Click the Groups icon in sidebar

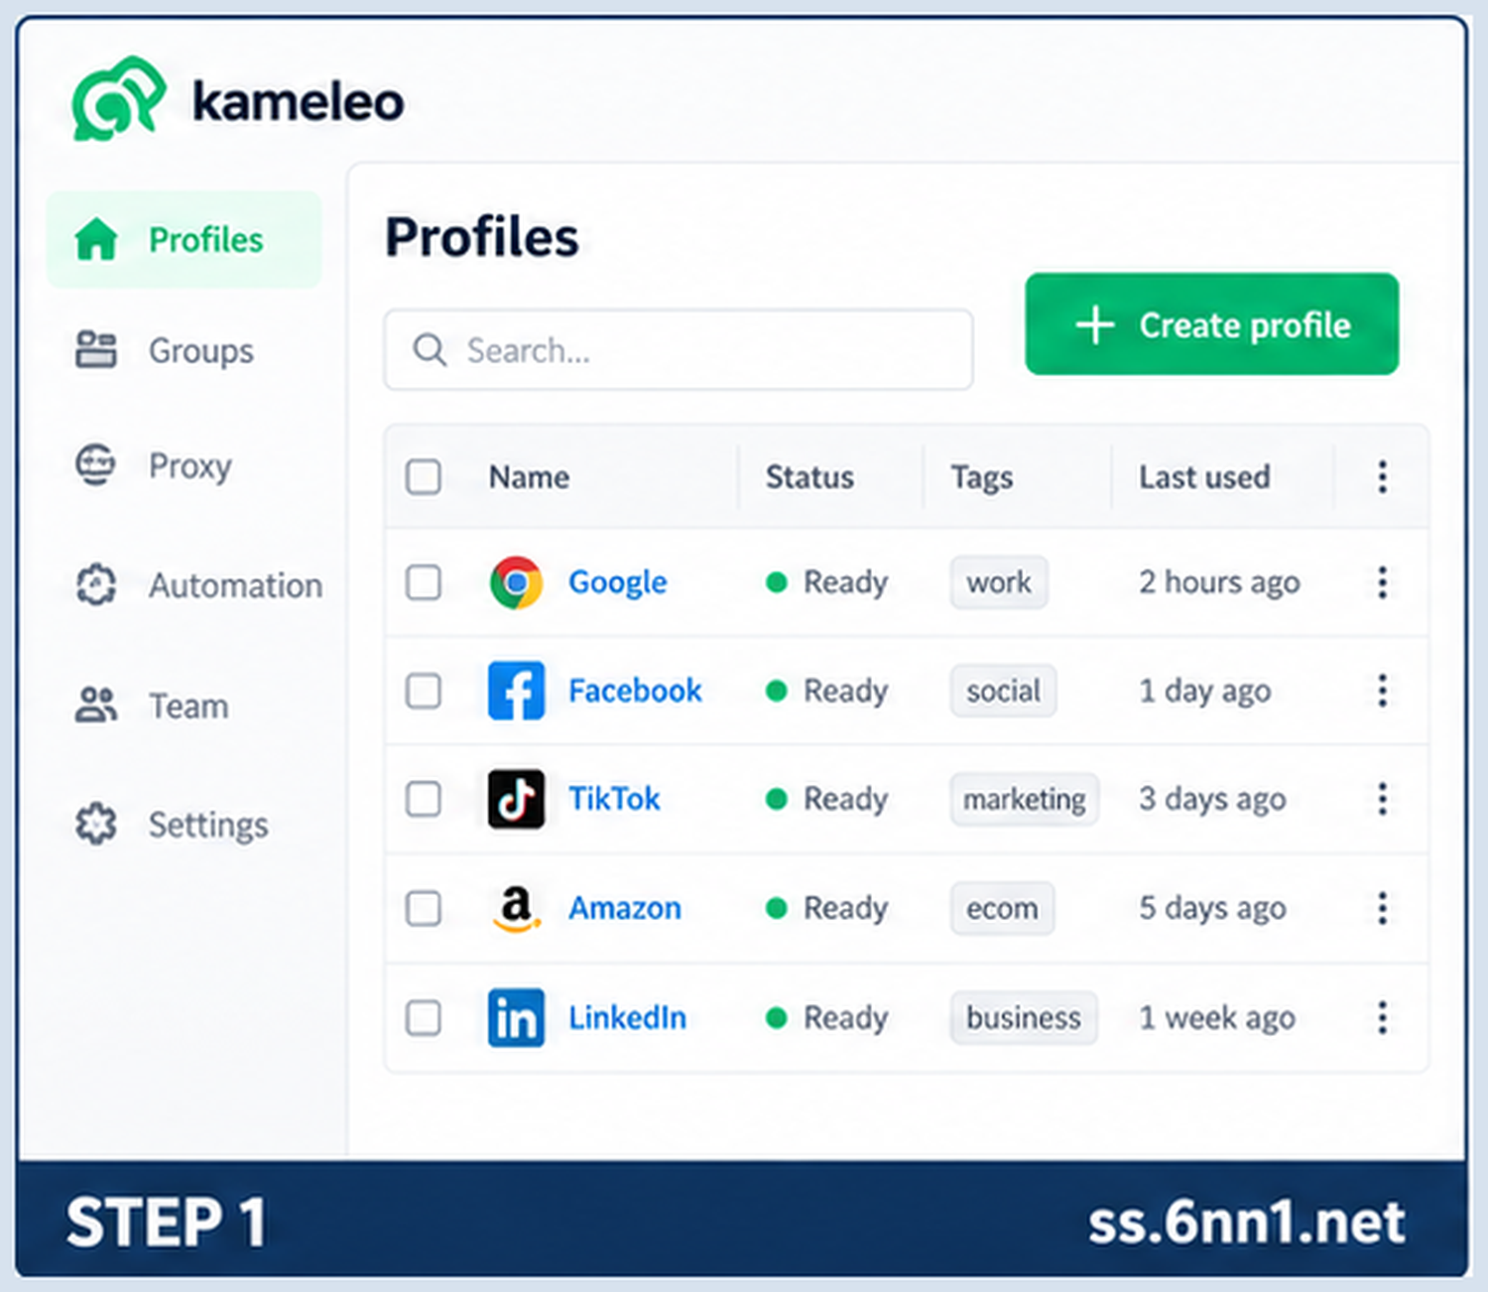(96, 350)
